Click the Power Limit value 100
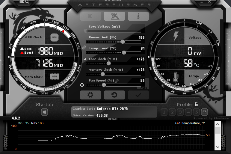This screenshot has width=231, height=154. 142,37
